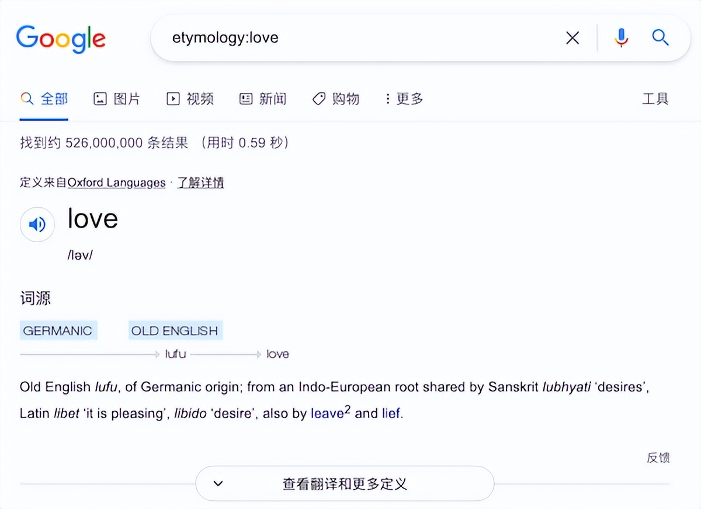The width and height of the screenshot is (701, 509).
Task: Switch to the 新闻 (News) tab
Action: coord(245,99)
